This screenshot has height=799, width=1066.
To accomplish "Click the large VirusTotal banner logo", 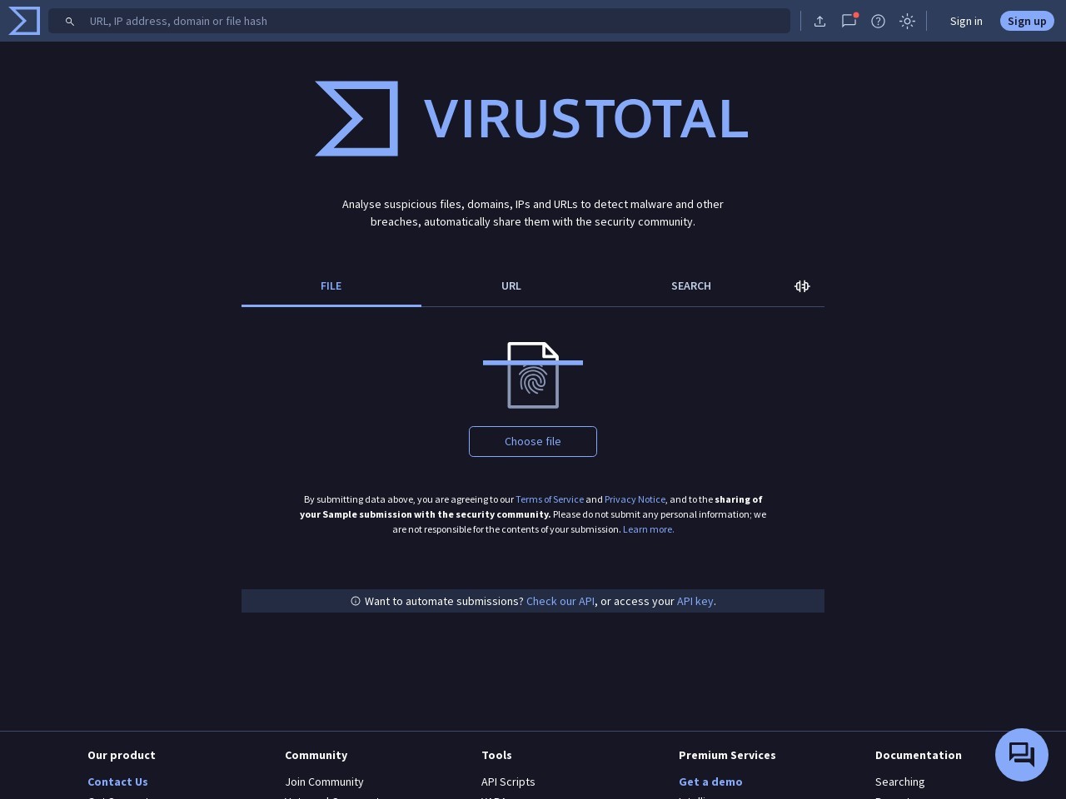I will pyautogui.click(x=531, y=118).
